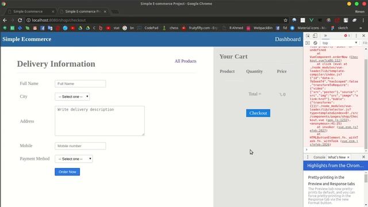368x207 pixels.
Task: Open the Material icons bookmark
Action: tap(308, 28)
